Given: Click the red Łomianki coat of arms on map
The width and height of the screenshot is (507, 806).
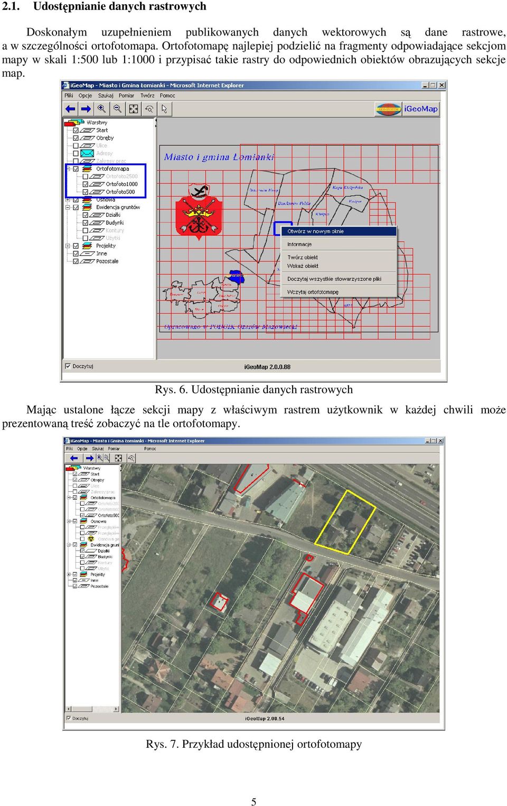Looking at the screenshot, I should [x=199, y=212].
